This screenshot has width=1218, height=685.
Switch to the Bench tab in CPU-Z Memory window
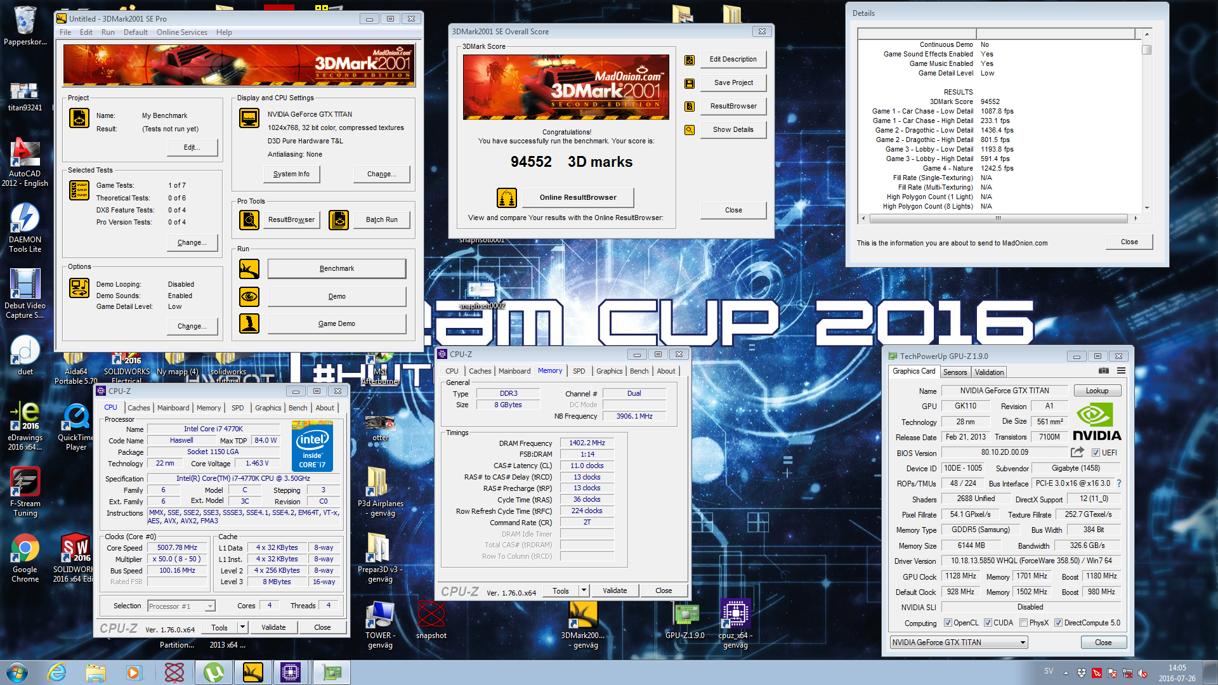click(x=639, y=371)
